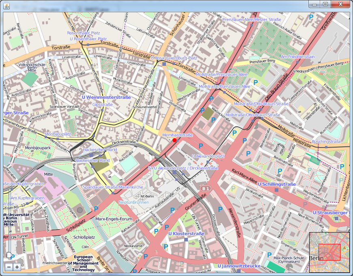Viewport: 353px width, 276px height.
Task: Click the B1 road shield marker
Action: tap(205, 189)
